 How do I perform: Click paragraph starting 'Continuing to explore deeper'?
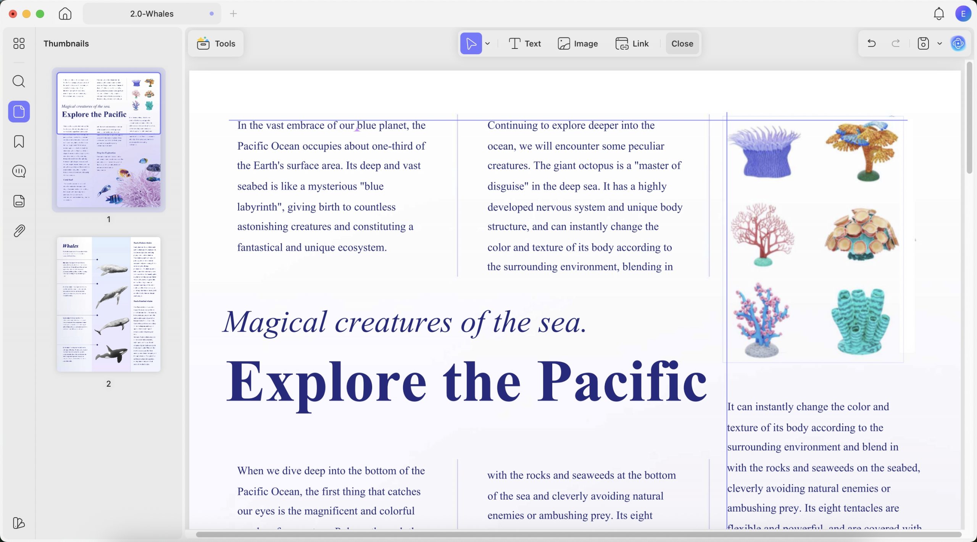point(585,196)
